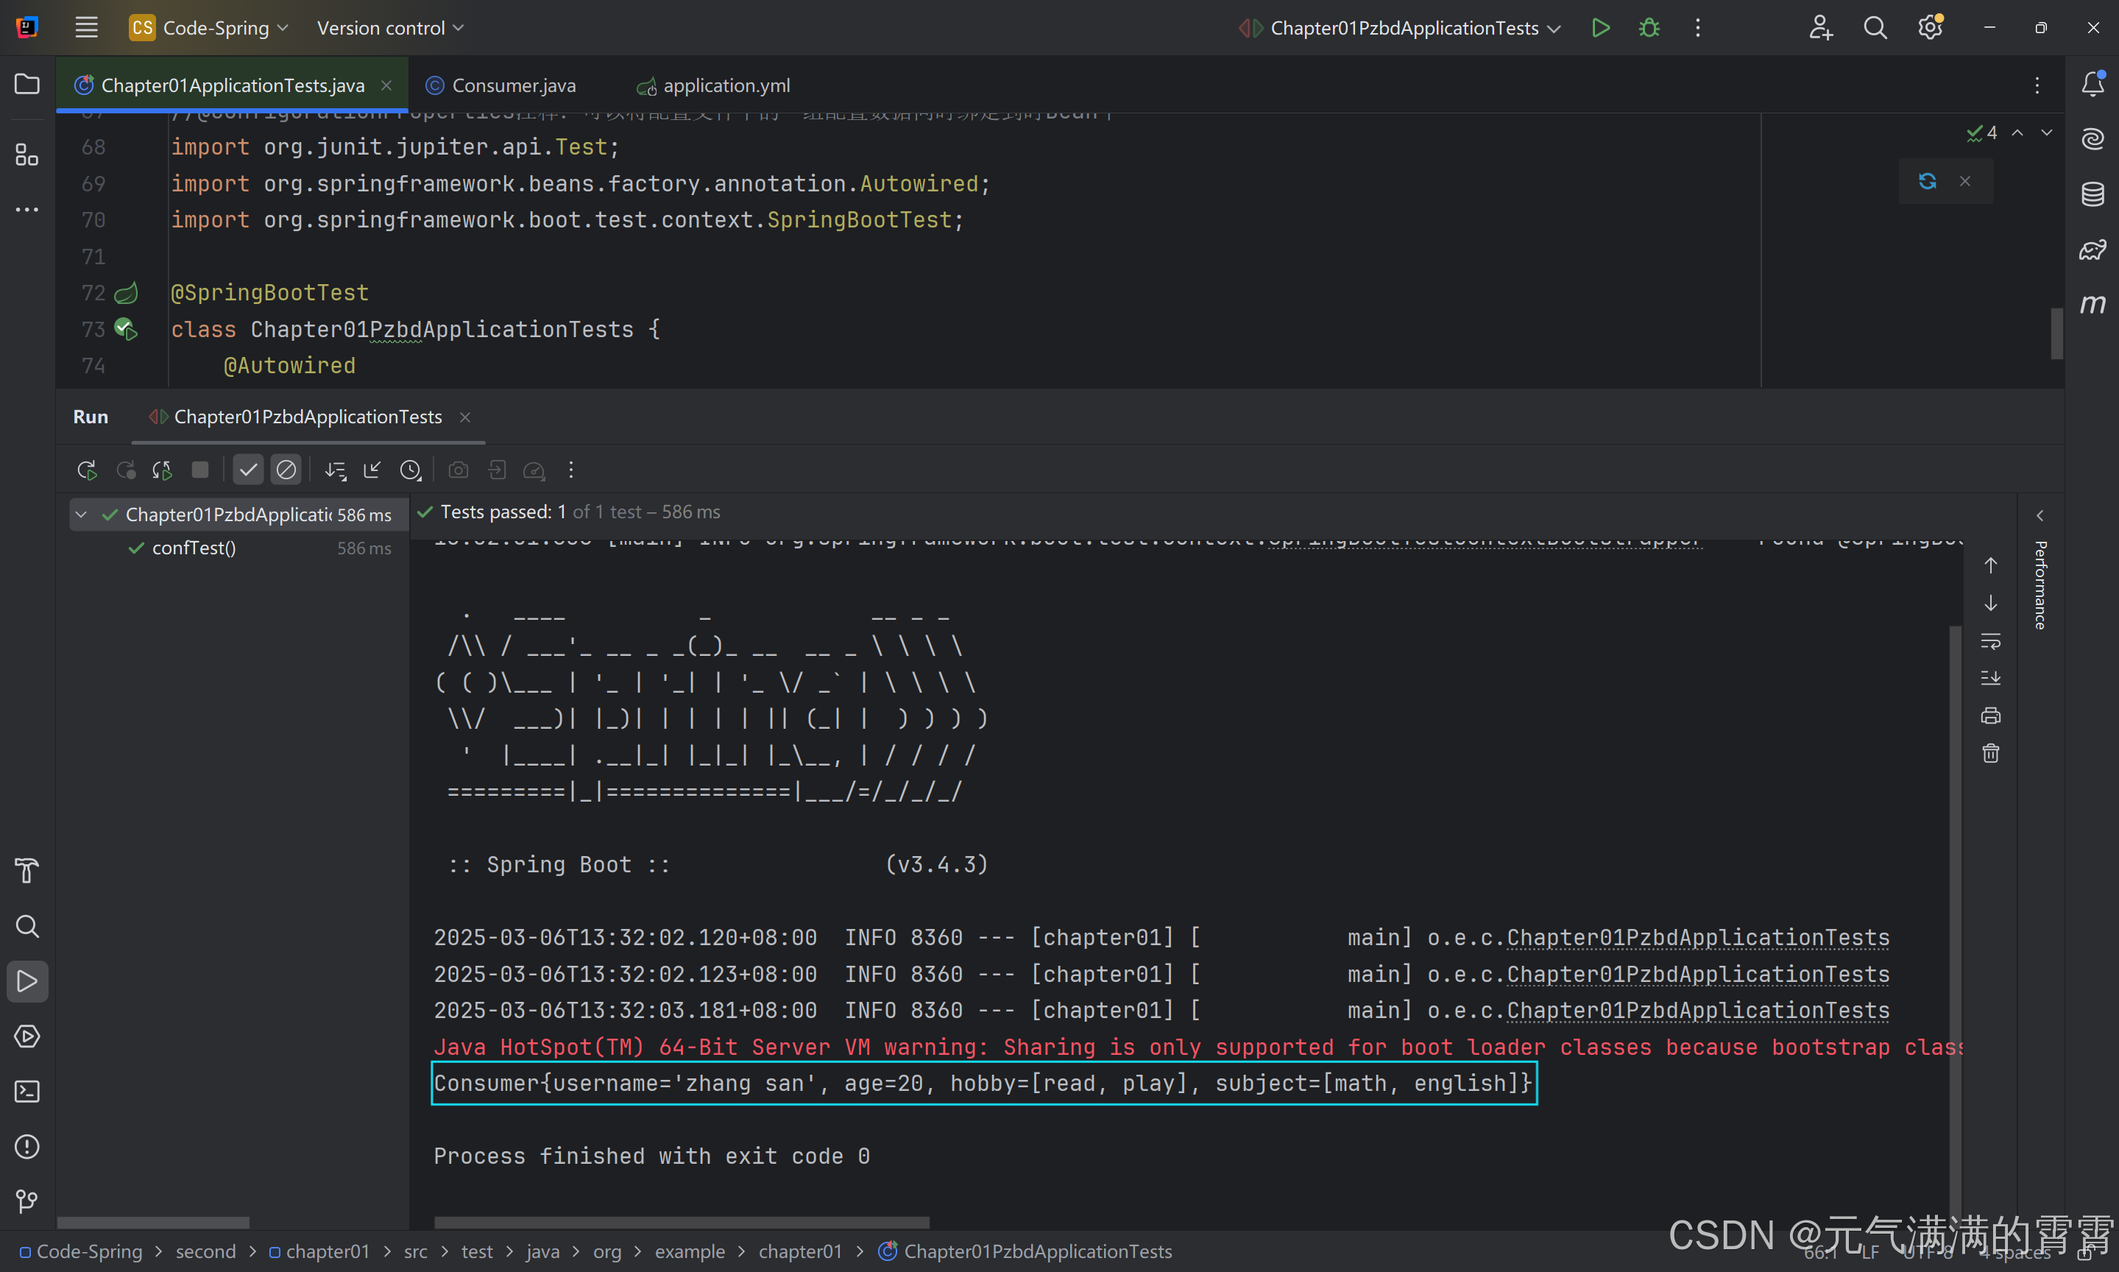The width and height of the screenshot is (2119, 1272).
Task: Open the Maven tool window icon
Action: click(2093, 304)
